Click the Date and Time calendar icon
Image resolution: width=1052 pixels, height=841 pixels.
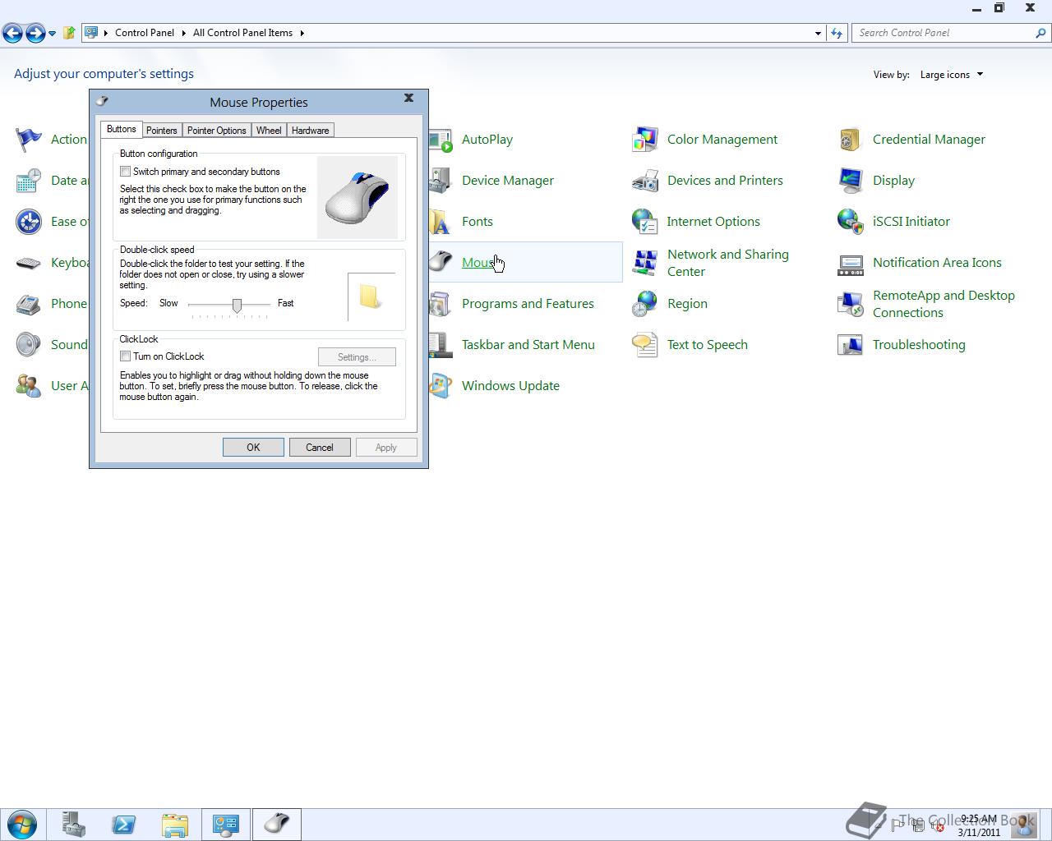click(29, 181)
